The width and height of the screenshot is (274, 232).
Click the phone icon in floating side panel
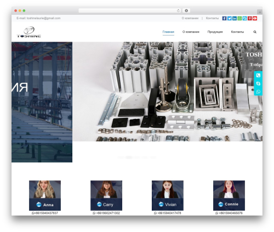[258, 75]
